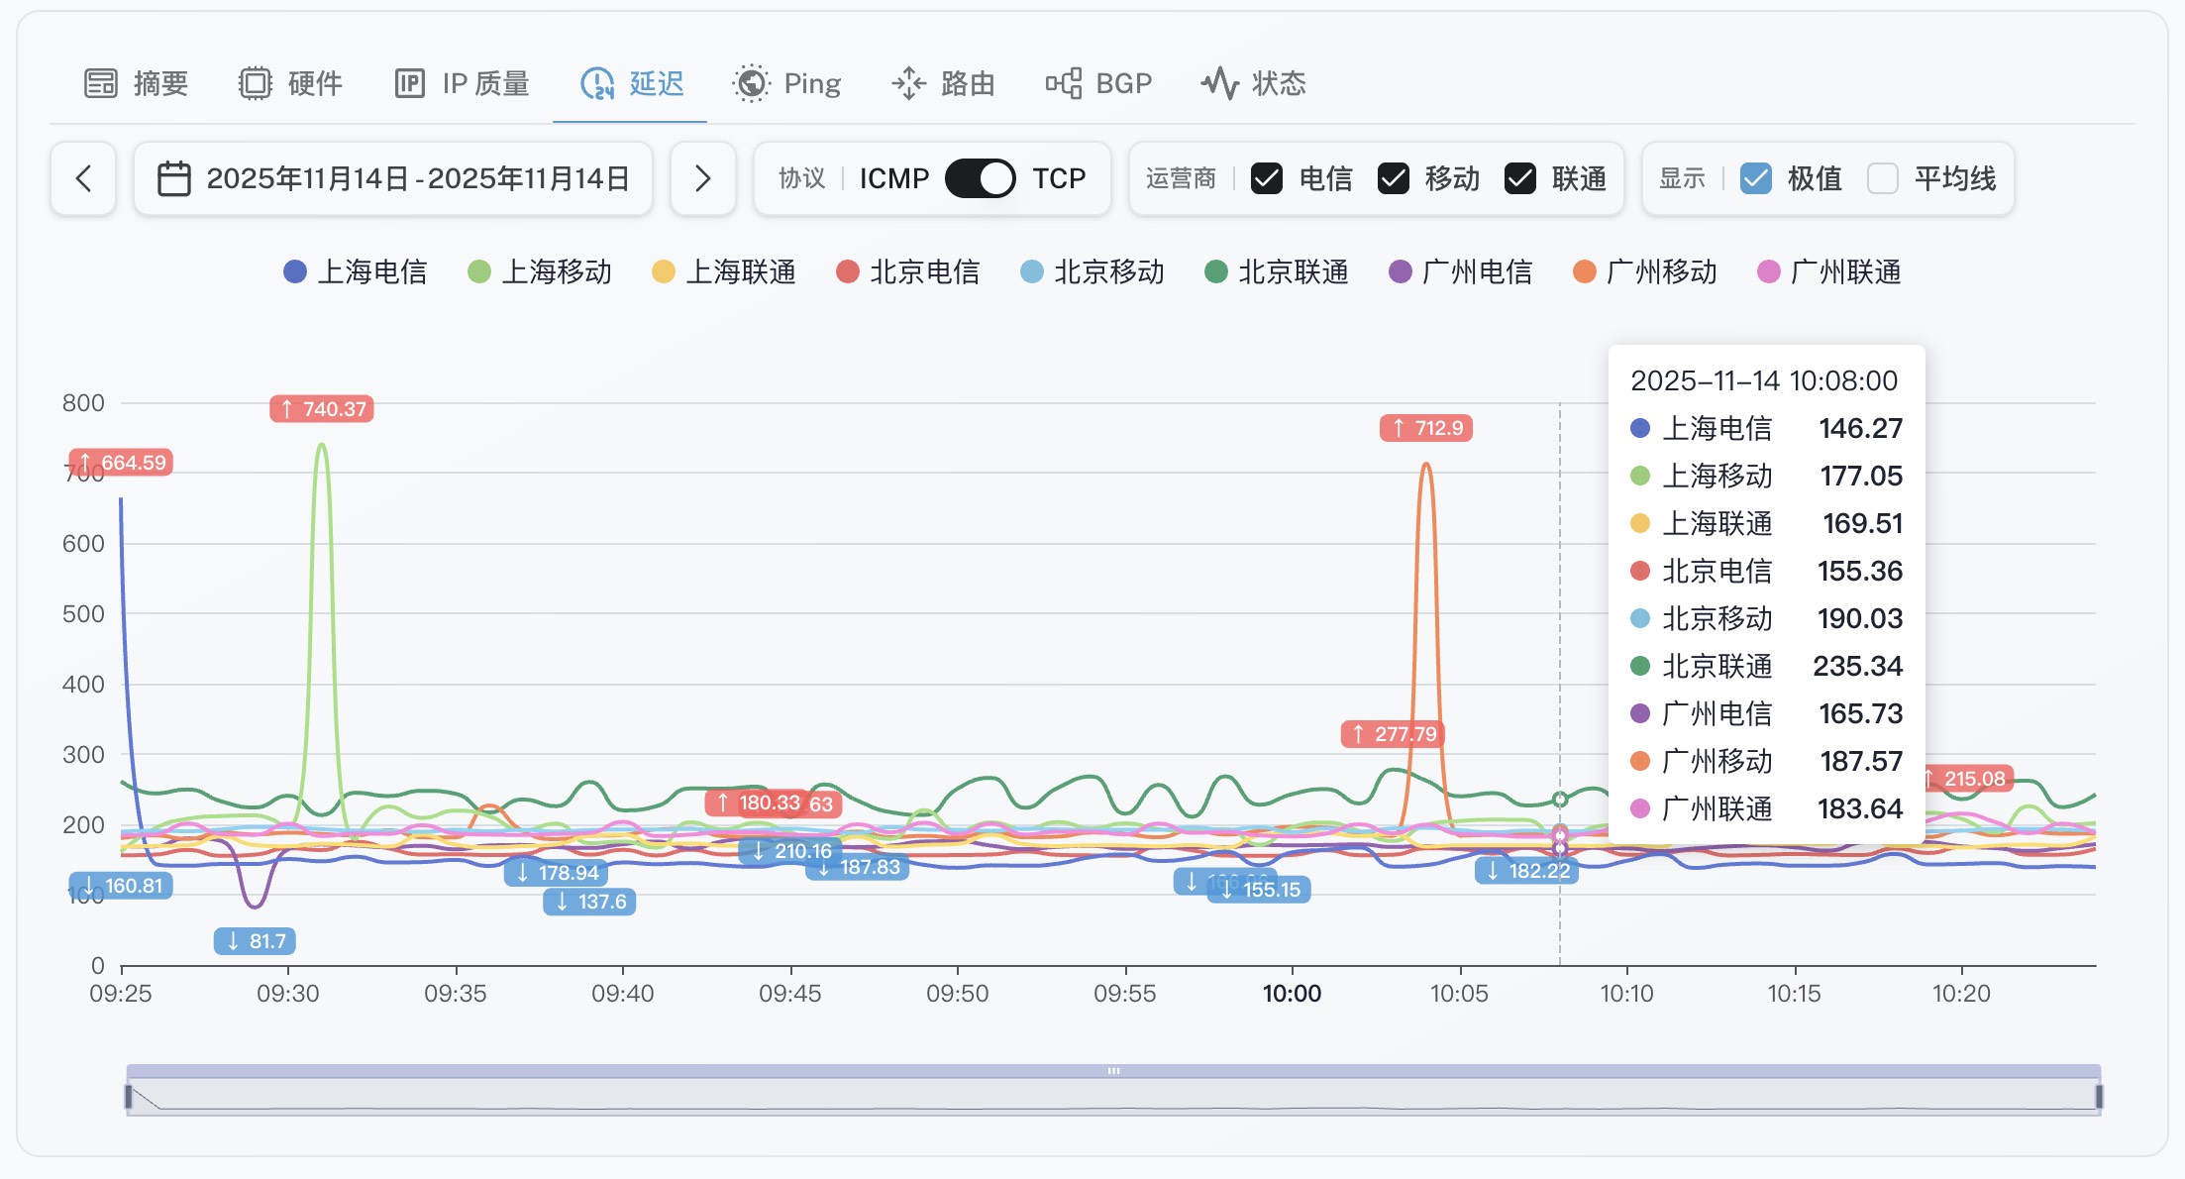
Task: Click the 740.37 peak marker label
Action: click(322, 408)
